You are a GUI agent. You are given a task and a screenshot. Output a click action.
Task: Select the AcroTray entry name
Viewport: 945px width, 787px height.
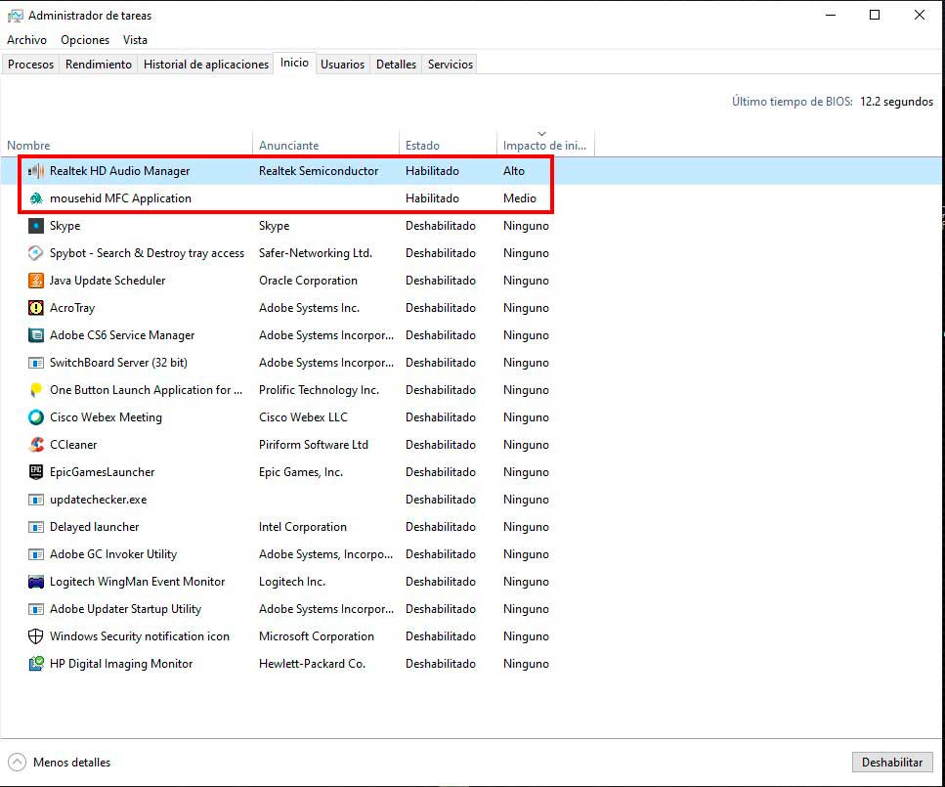point(72,308)
